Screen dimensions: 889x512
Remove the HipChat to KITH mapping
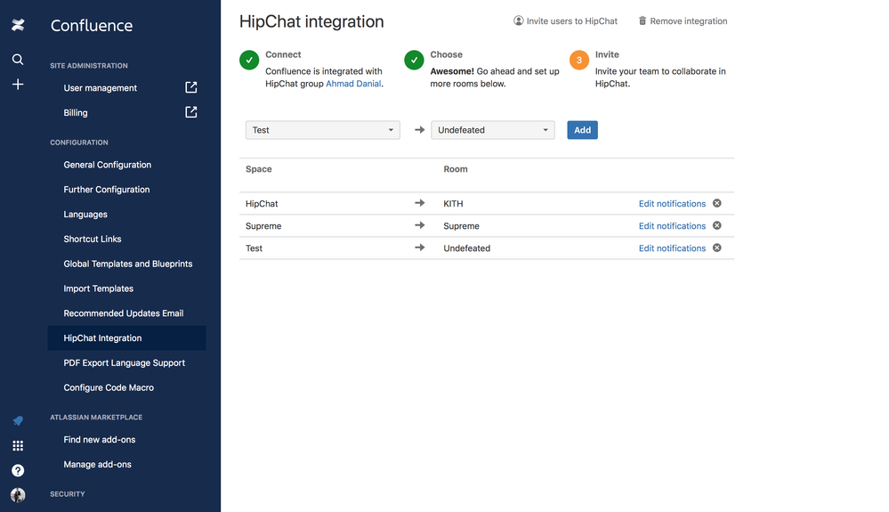[717, 203]
